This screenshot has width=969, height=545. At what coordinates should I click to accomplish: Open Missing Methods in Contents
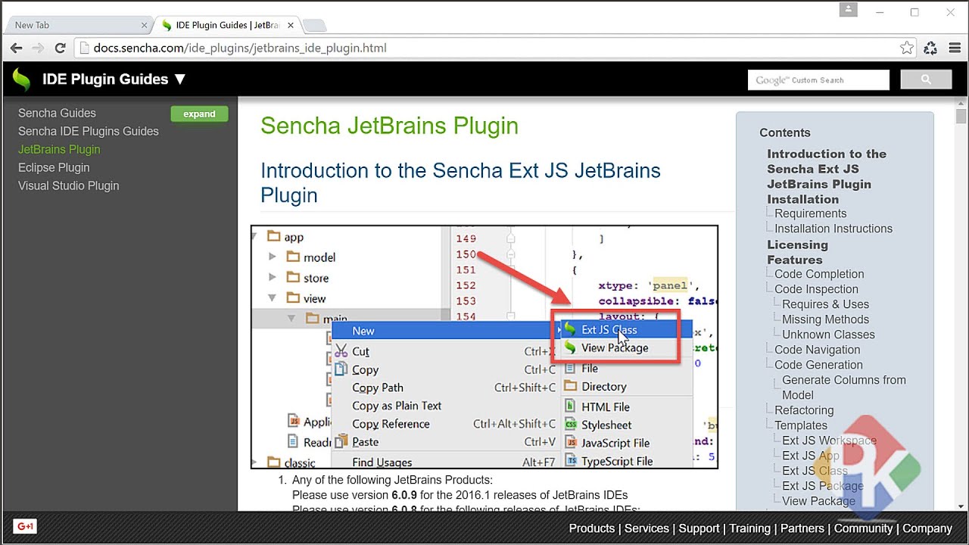825,319
